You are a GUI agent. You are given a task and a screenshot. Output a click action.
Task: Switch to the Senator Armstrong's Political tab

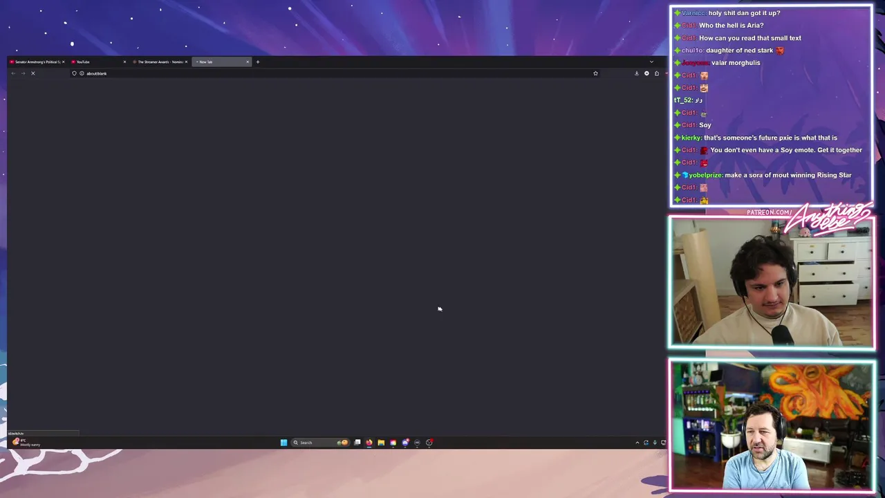click(x=36, y=62)
